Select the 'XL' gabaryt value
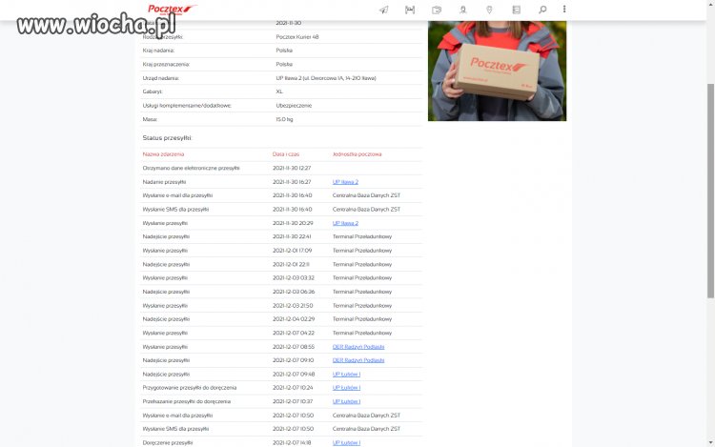The width and height of the screenshot is (715, 447). tap(279, 91)
